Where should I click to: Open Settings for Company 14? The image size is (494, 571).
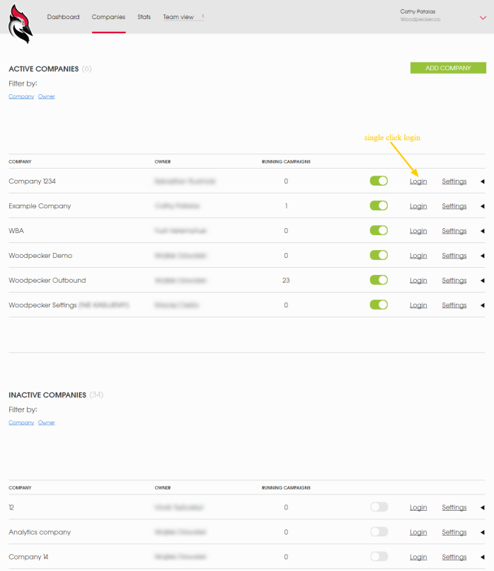tap(454, 557)
